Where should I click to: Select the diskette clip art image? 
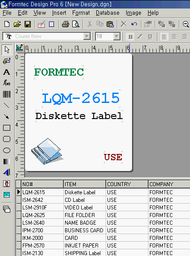47,151
